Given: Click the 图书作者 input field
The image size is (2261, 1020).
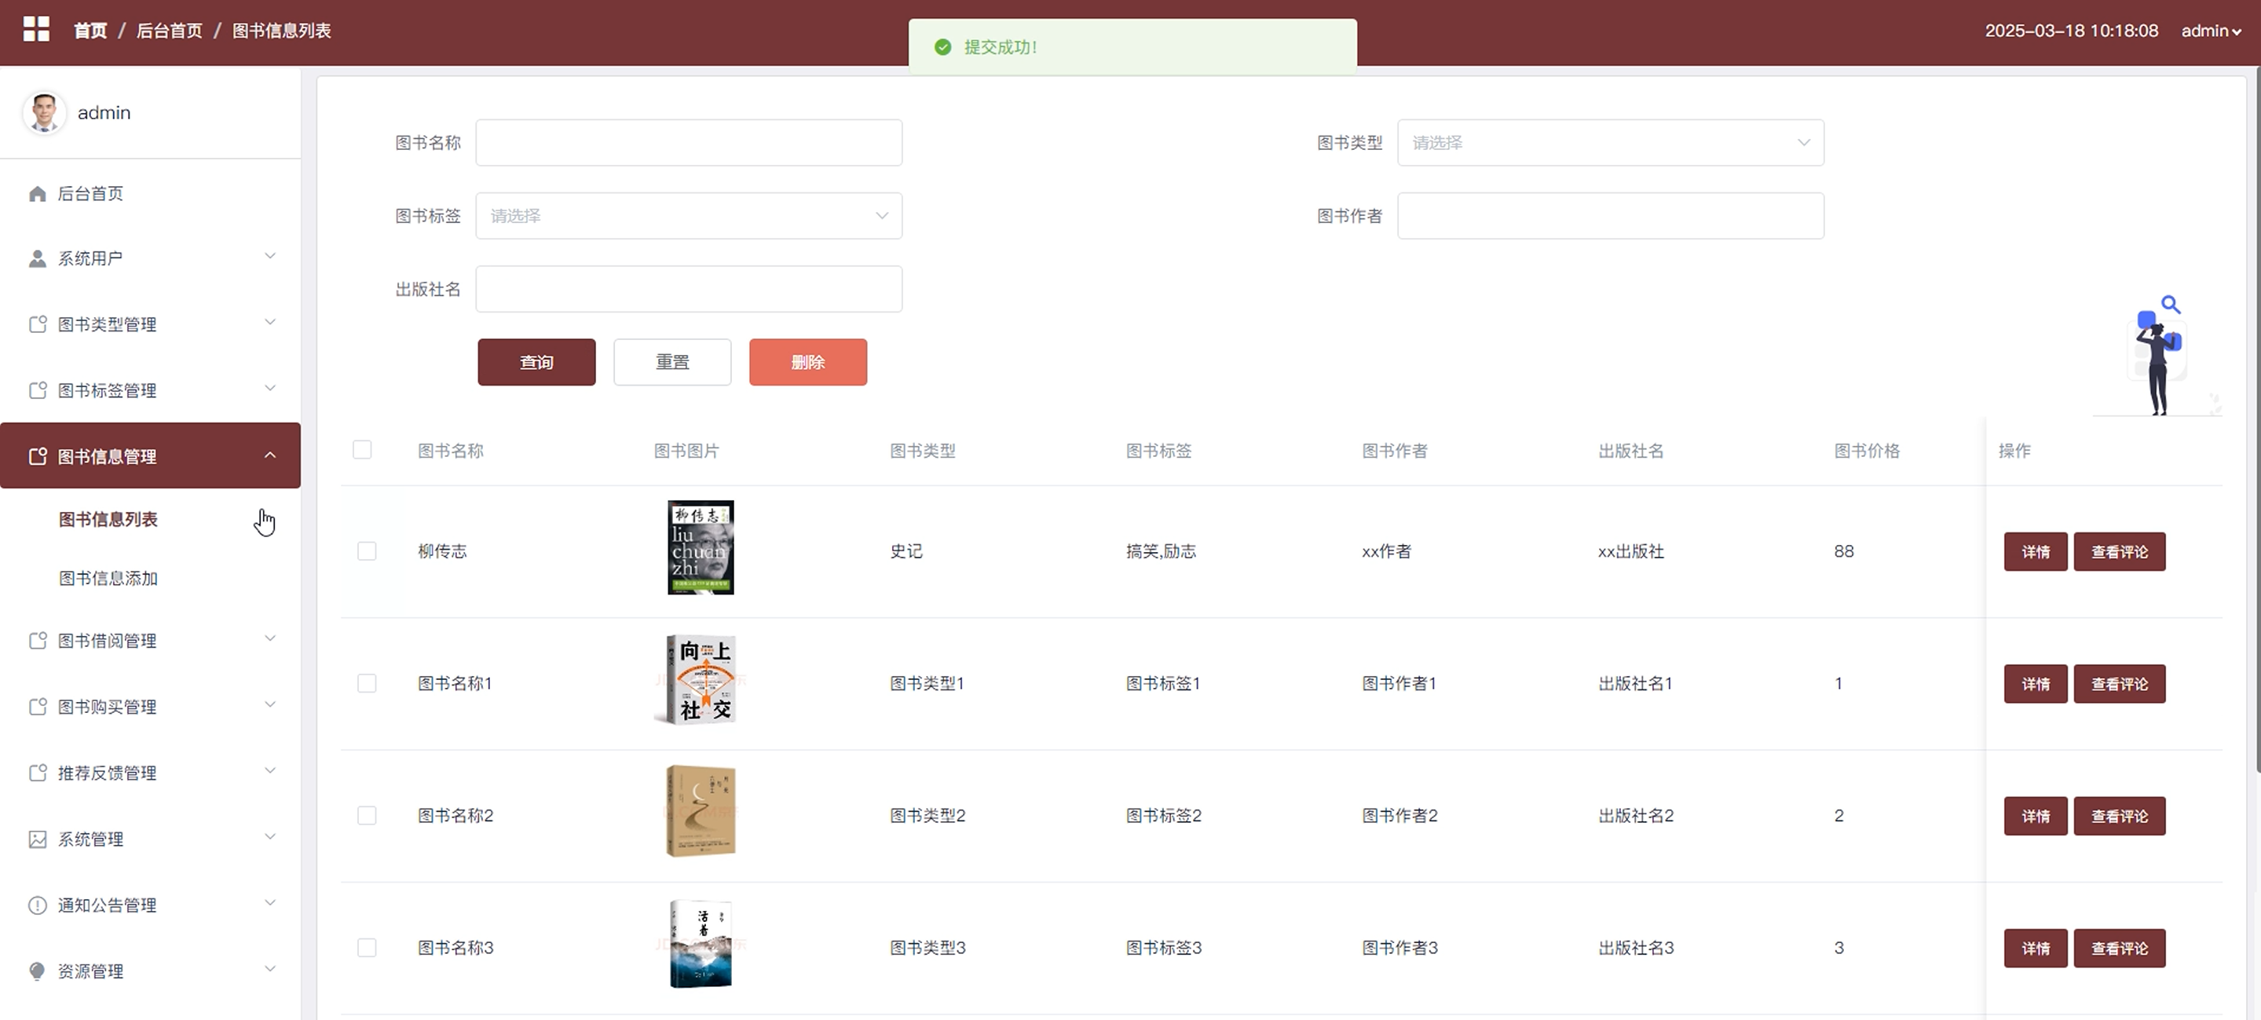Looking at the screenshot, I should (1610, 216).
